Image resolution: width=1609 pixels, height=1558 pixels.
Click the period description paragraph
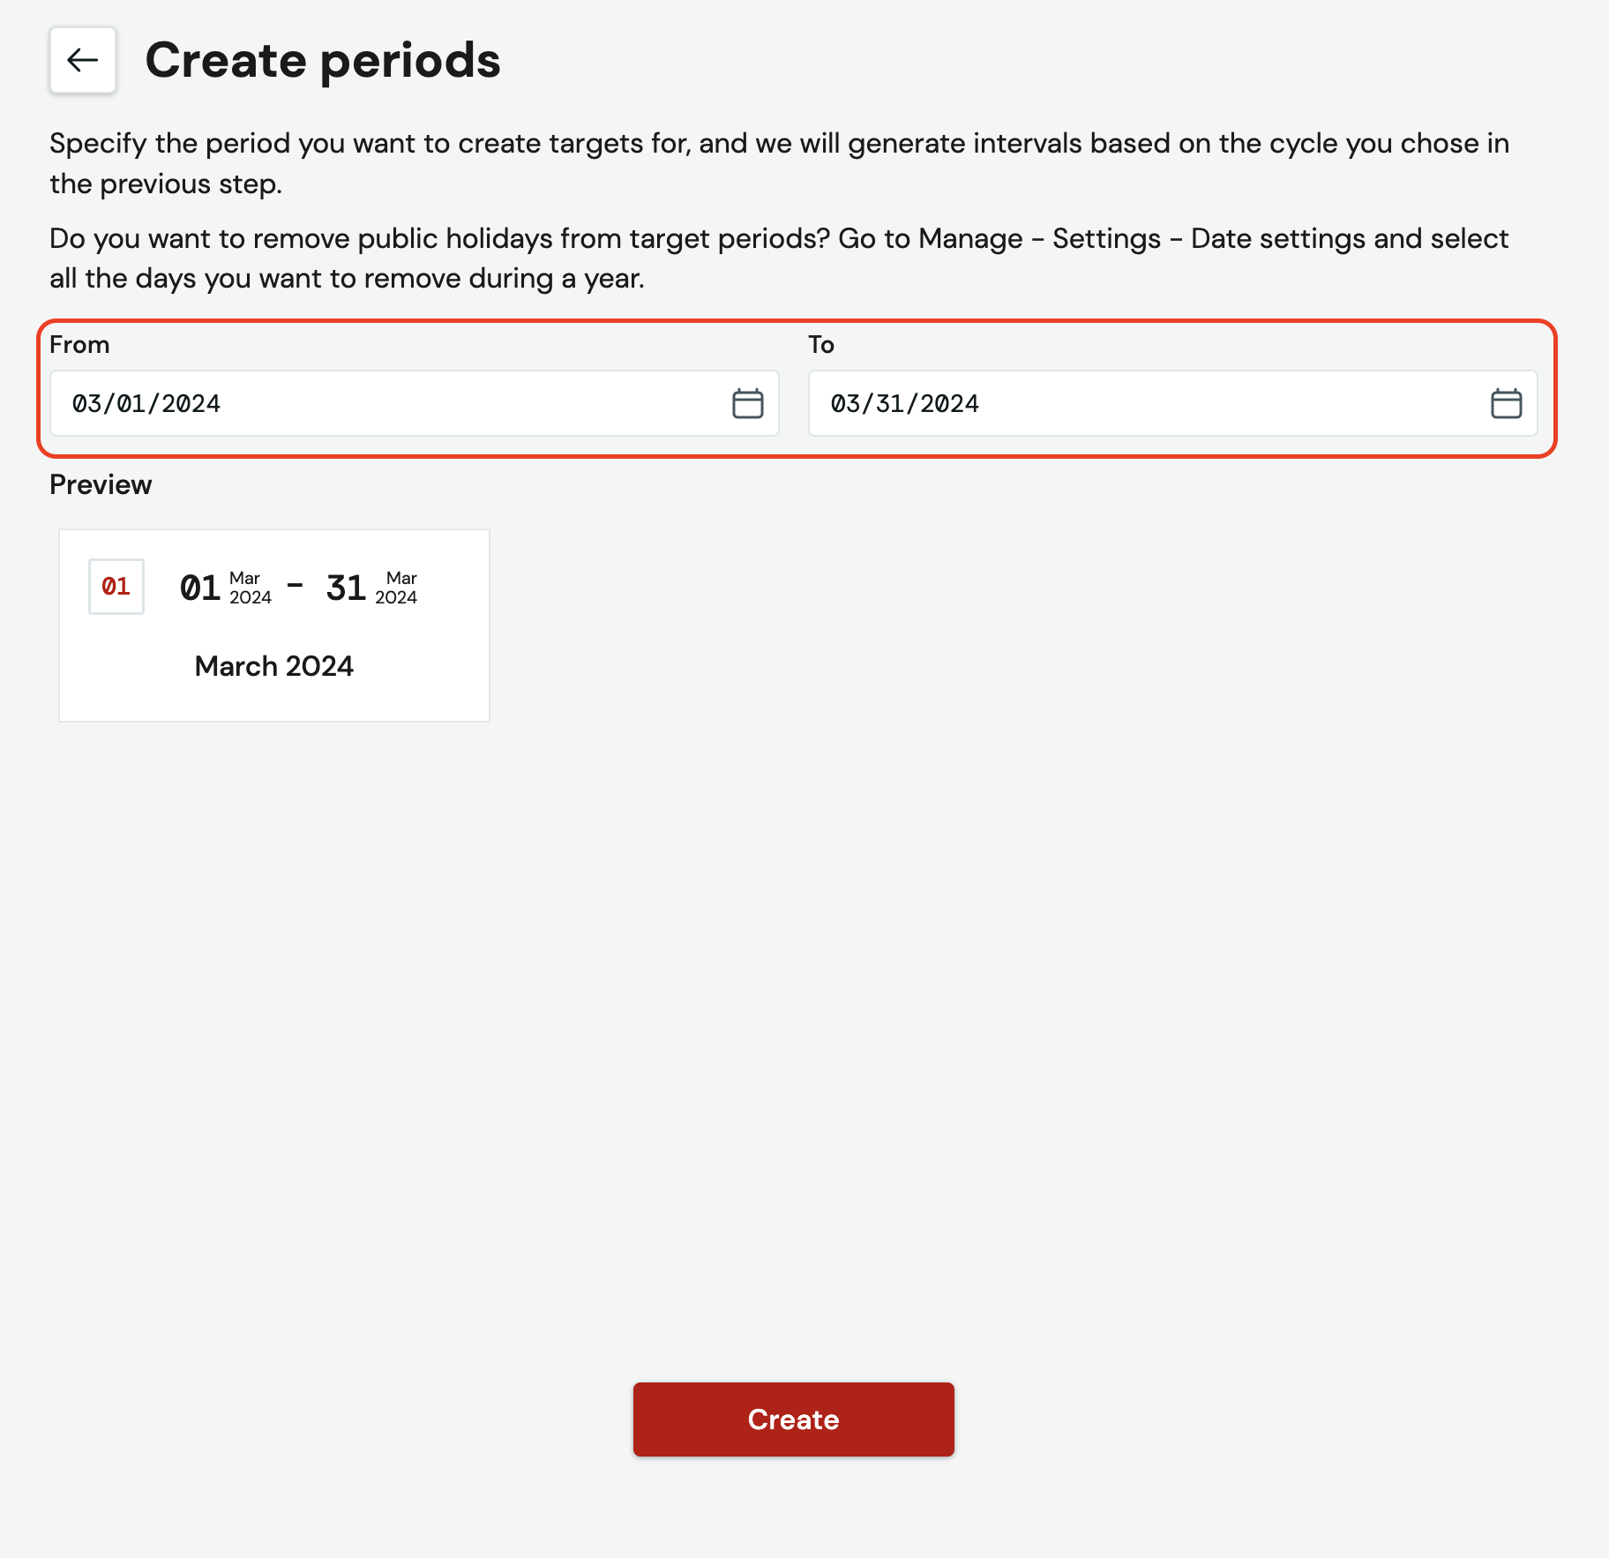(779, 163)
